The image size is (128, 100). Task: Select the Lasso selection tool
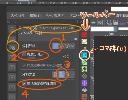(x=84, y=42)
